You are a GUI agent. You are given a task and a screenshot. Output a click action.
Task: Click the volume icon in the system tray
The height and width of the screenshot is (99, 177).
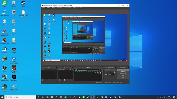162,97
